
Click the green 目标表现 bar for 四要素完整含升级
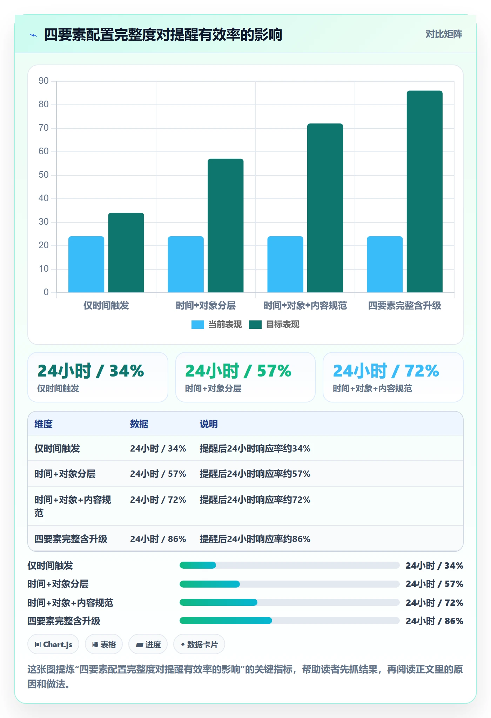pyautogui.click(x=425, y=191)
